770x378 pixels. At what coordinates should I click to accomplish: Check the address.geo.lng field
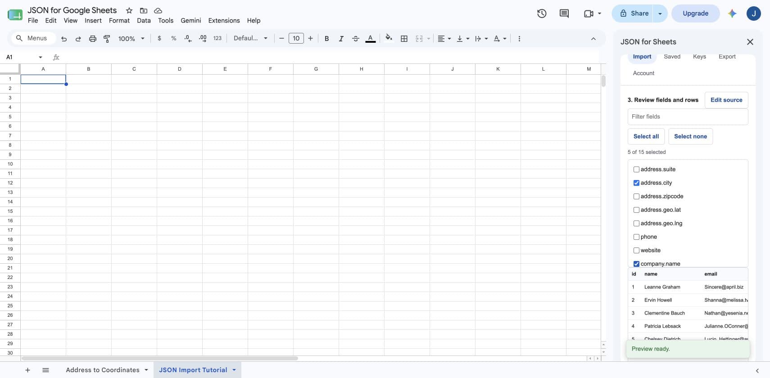click(x=636, y=224)
